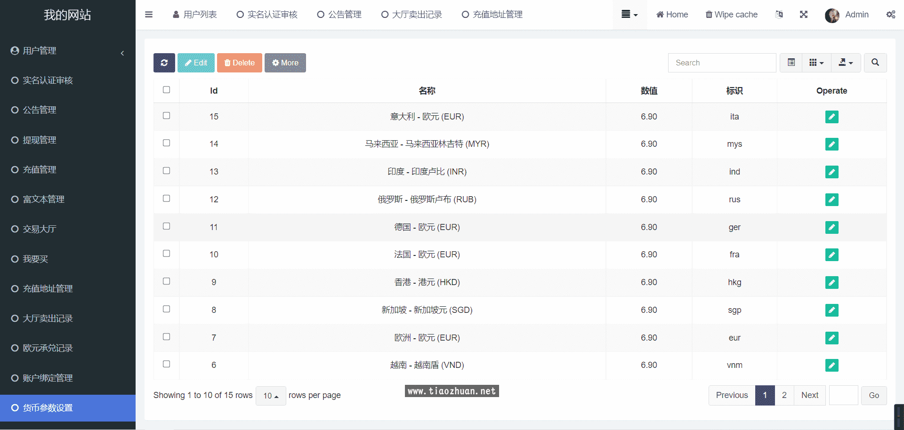Image resolution: width=904 pixels, height=430 pixels.
Task: Open the columns visibility dropdown
Action: (x=816, y=63)
